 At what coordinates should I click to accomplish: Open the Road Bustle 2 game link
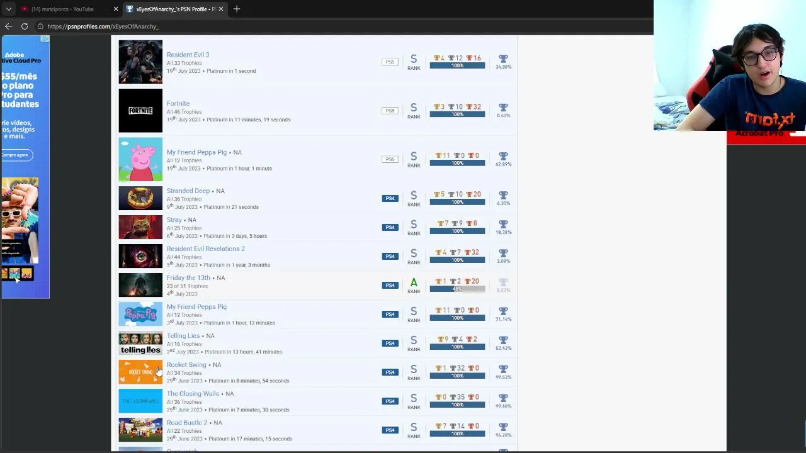tap(187, 422)
